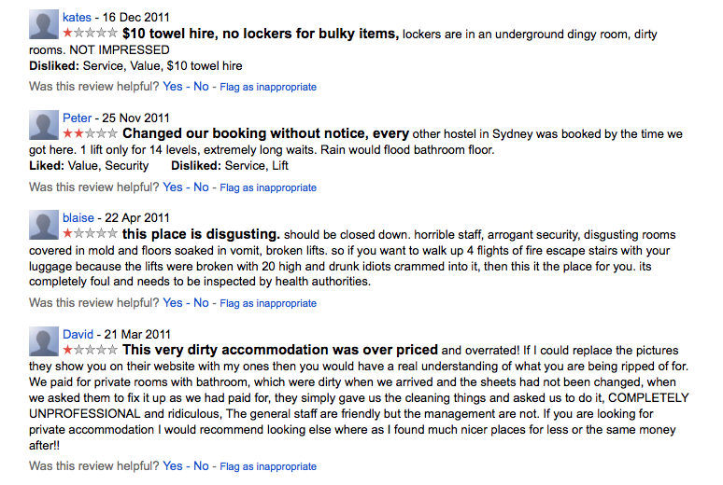Click kates' profile avatar icon
This screenshot has width=723, height=485.
tap(44, 24)
